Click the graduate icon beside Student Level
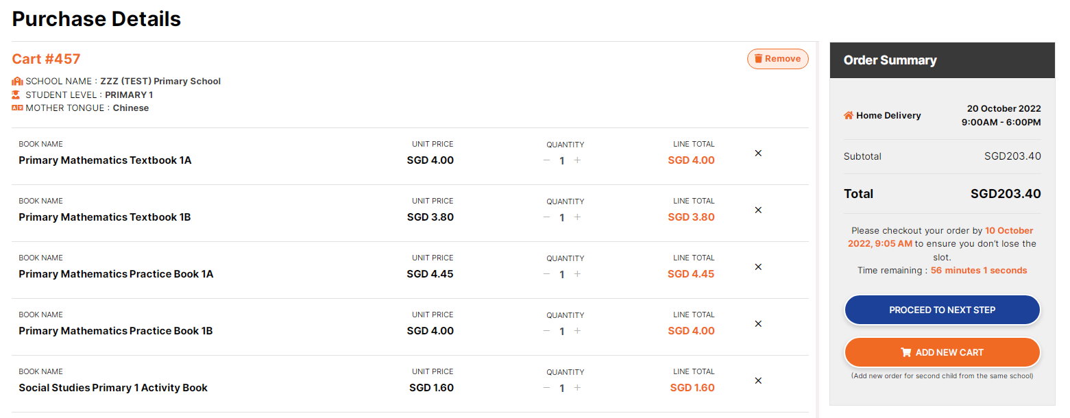This screenshot has width=1070, height=418. [x=16, y=95]
